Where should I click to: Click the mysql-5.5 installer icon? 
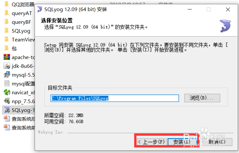7,75
